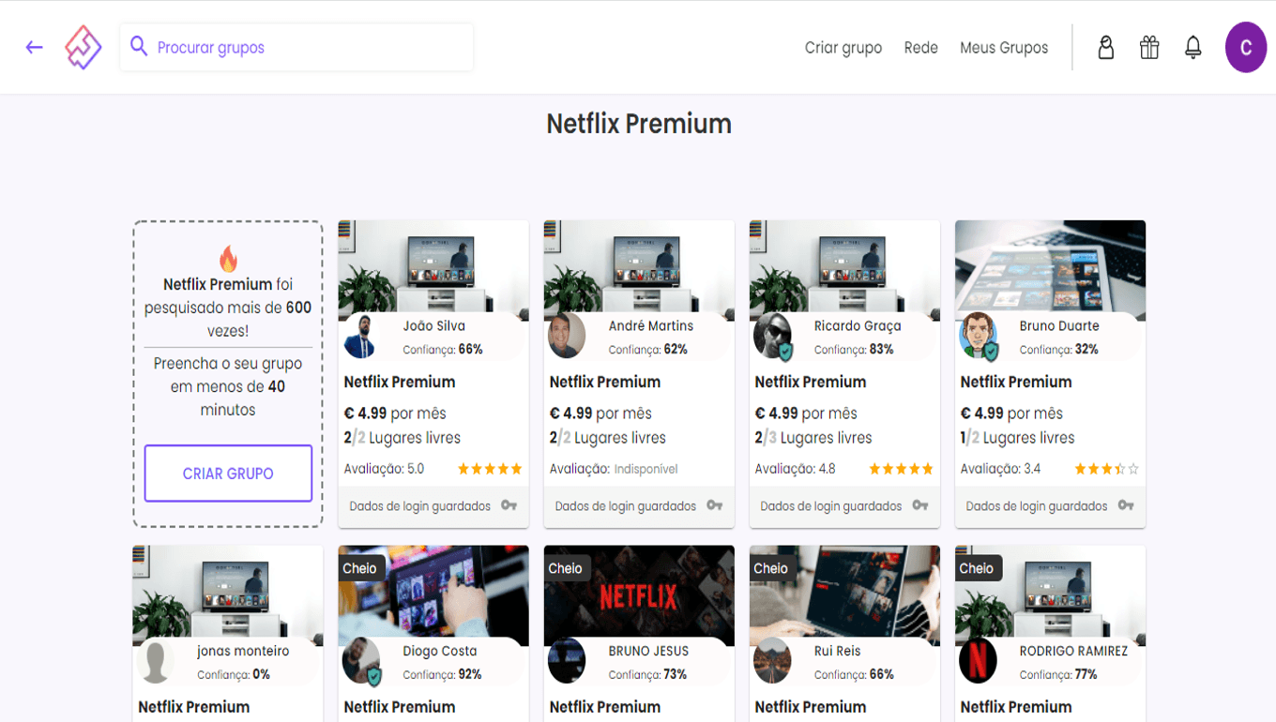Image resolution: width=1276 pixels, height=722 pixels.
Task: Click Ricardo Graça's profile avatar
Action: tap(772, 337)
